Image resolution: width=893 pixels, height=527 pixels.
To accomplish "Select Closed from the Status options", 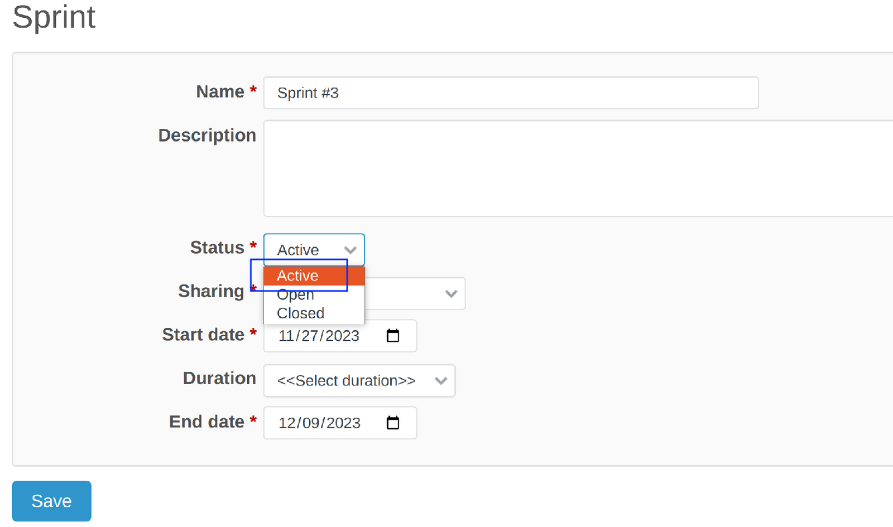I will pyautogui.click(x=299, y=313).
